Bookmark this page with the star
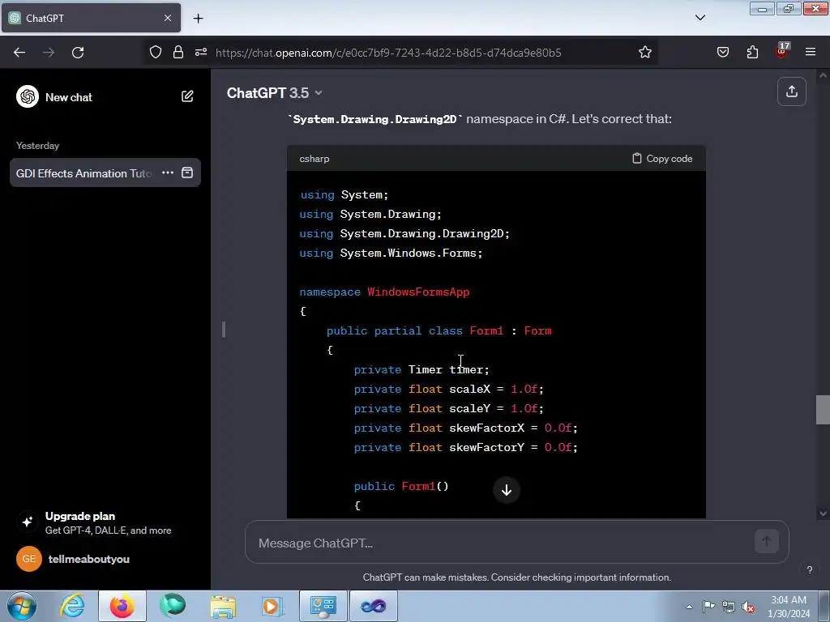The image size is (830, 622). point(644,53)
